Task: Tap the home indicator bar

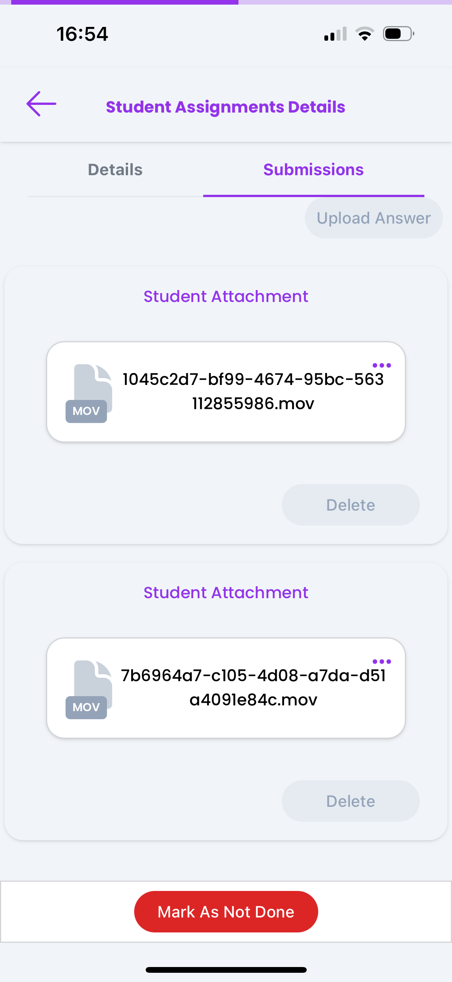Action: point(226,970)
